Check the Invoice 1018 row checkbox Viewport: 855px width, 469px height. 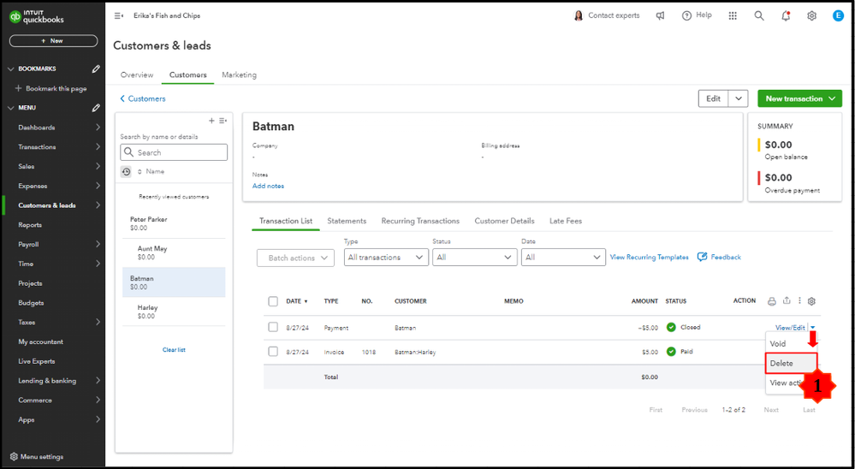(273, 352)
